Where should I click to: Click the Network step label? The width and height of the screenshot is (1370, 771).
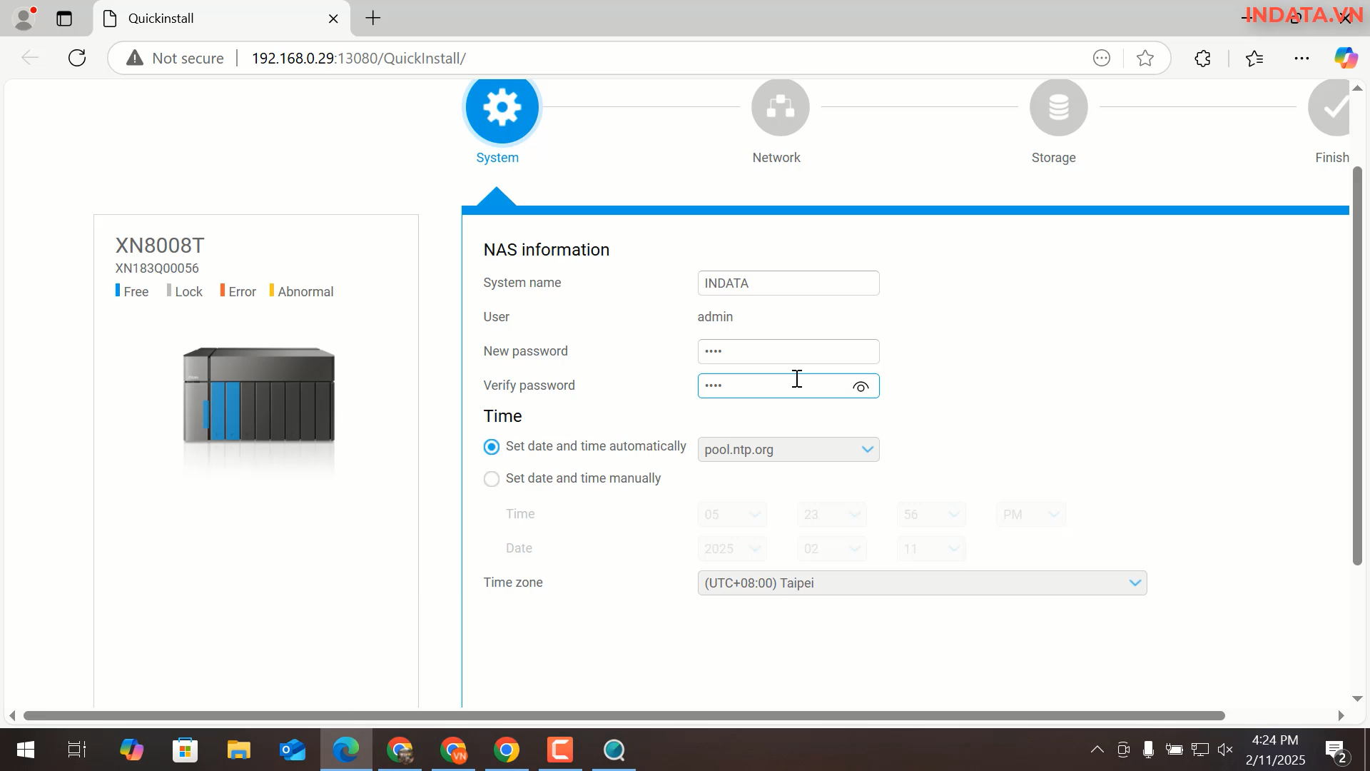point(776,158)
